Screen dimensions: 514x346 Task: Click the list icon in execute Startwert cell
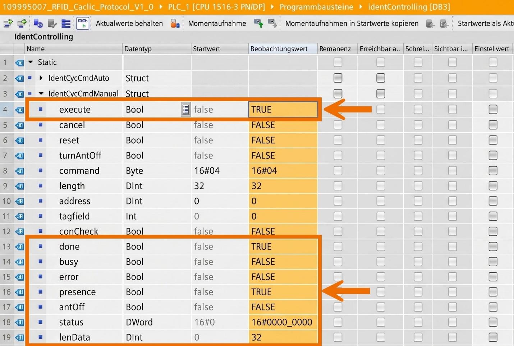coord(185,109)
